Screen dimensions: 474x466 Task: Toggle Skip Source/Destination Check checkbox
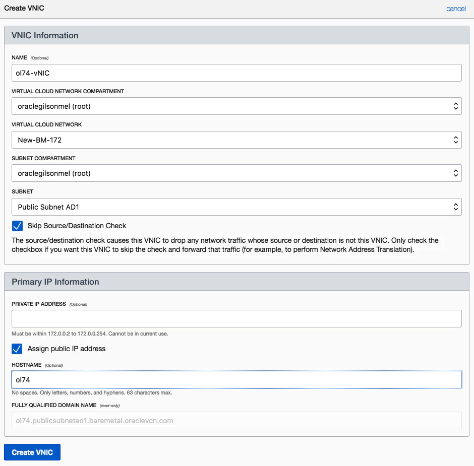coord(17,226)
